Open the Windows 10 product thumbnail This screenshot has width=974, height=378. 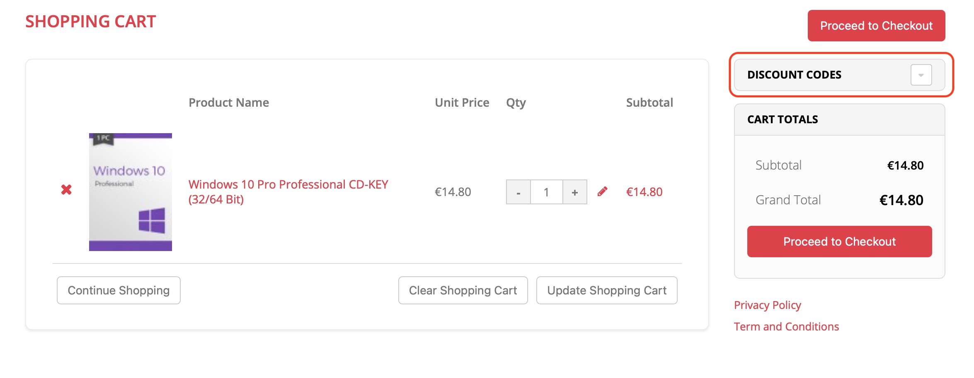point(130,192)
